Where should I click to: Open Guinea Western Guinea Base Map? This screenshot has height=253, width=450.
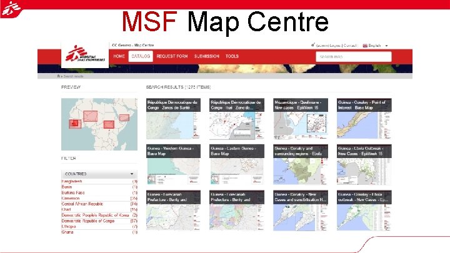tap(173, 165)
